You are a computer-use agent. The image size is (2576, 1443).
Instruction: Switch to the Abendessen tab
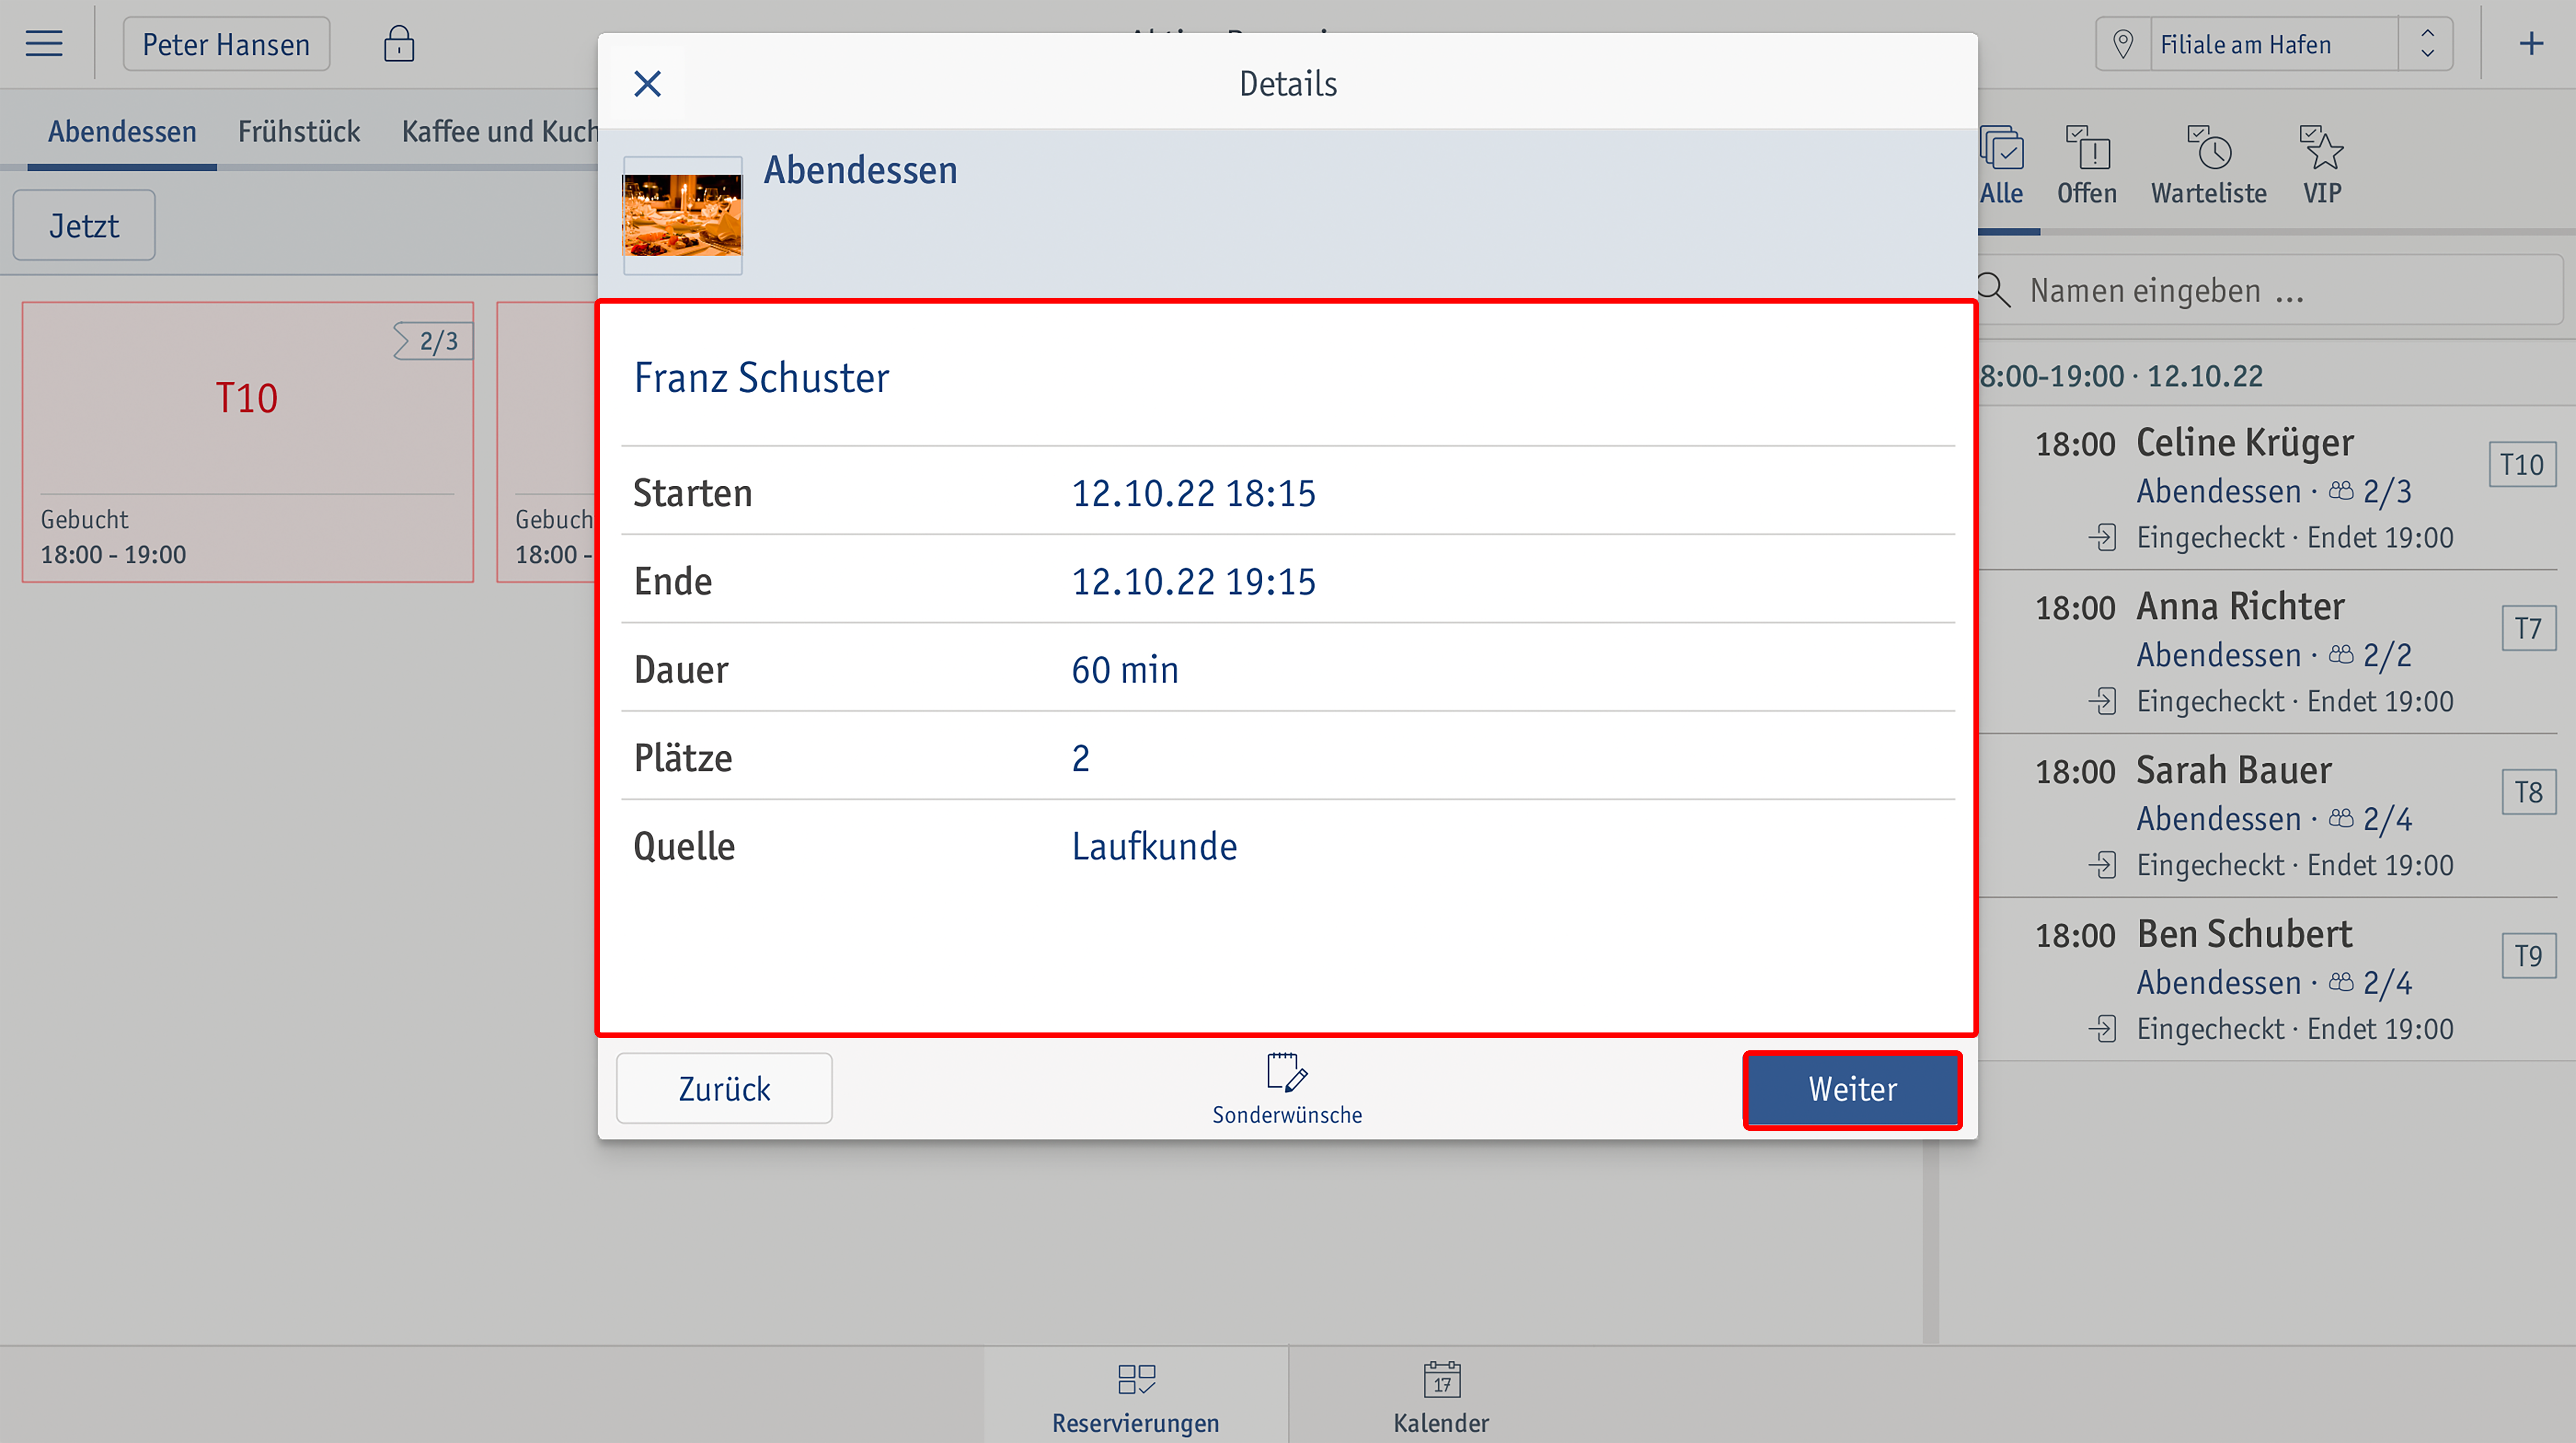122,131
